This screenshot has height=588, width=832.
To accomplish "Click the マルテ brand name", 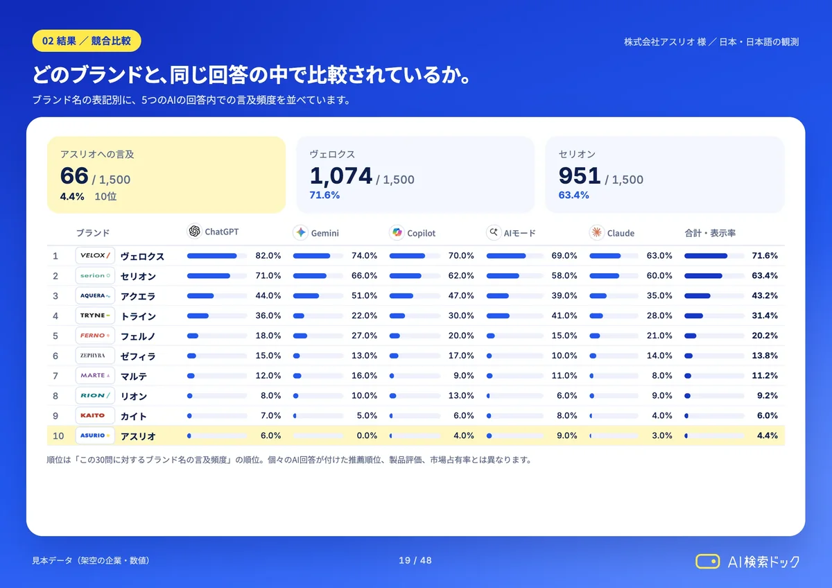I will pyautogui.click(x=134, y=377).
